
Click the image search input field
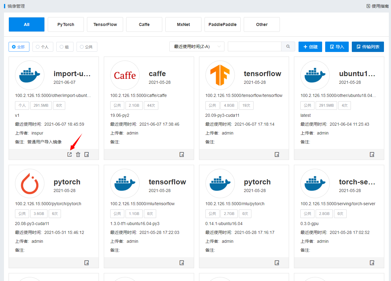click(x=254, y=46)
